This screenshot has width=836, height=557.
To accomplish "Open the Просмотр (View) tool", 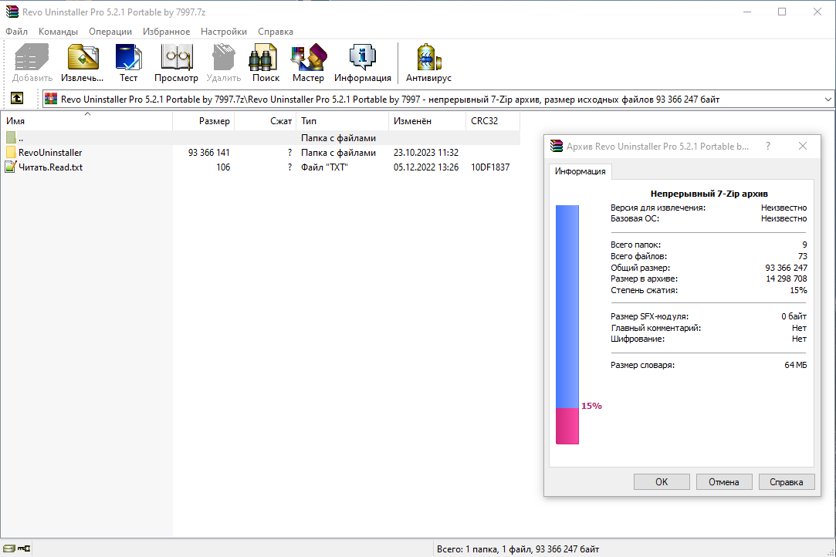I will click(177, 63).
